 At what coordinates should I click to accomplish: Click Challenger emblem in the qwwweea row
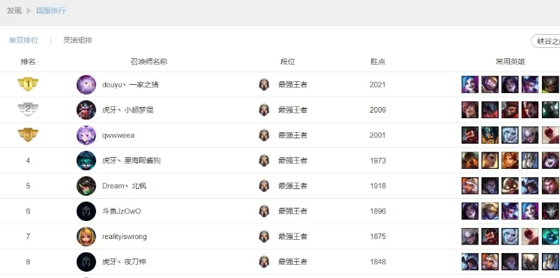pyautogui.click(x=264, y=136)
